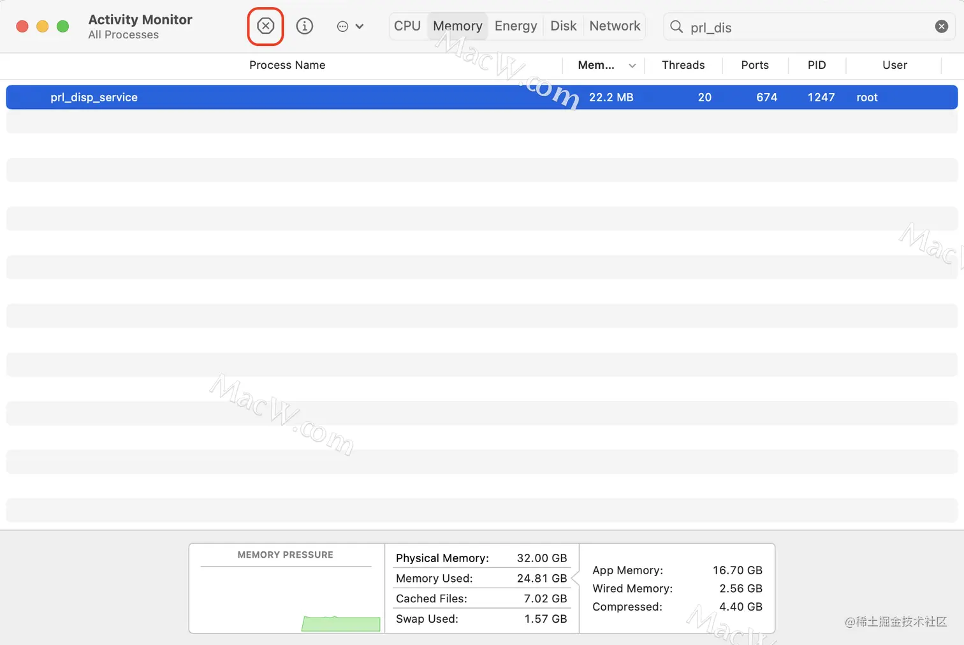Select the prl_disp_service process row
Viewport: 964px width, 645px height.
[482, 98]
